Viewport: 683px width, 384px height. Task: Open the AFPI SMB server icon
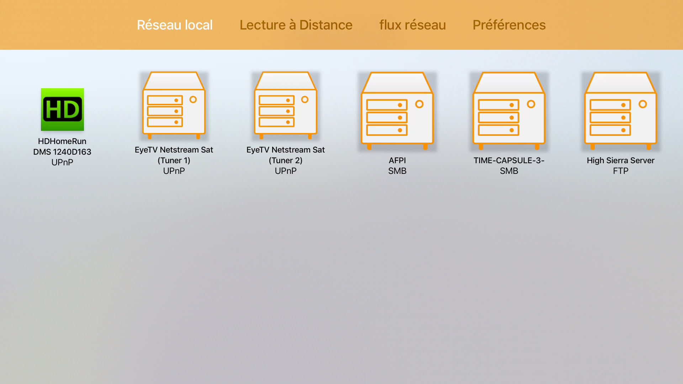click(x=397, y=111)
